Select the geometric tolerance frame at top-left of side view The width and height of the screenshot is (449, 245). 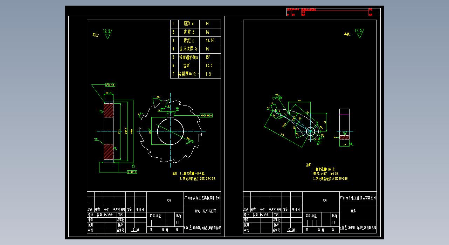coord(110,85)
